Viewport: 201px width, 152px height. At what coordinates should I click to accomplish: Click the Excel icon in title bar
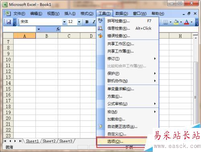click(5, 5)
